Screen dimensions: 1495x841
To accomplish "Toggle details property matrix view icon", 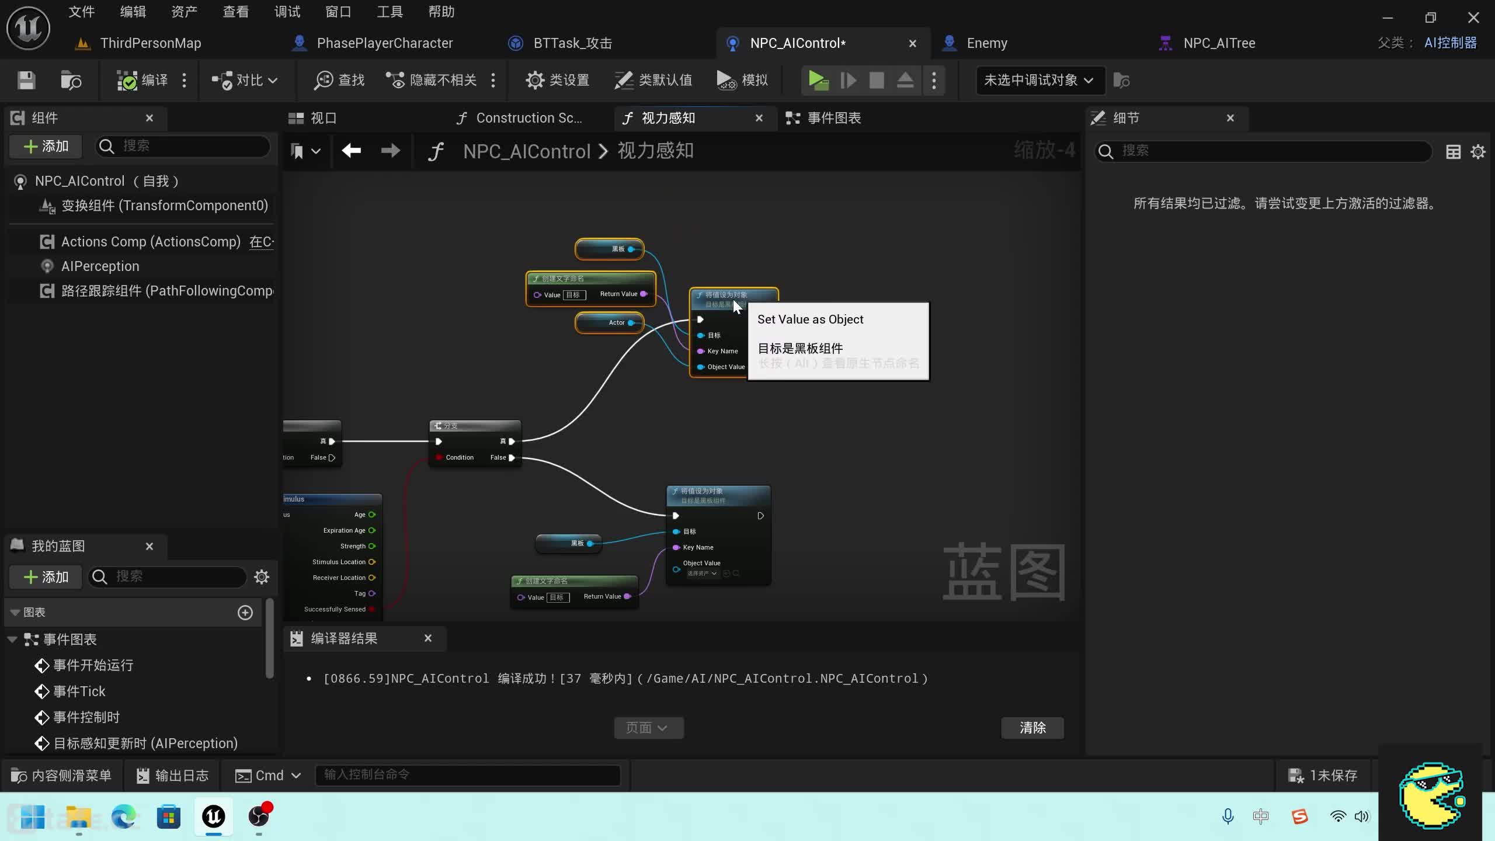I will (x=1453, y=152).
